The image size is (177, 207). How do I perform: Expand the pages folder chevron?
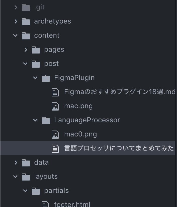pyautogui.click(x=26, y=50)
